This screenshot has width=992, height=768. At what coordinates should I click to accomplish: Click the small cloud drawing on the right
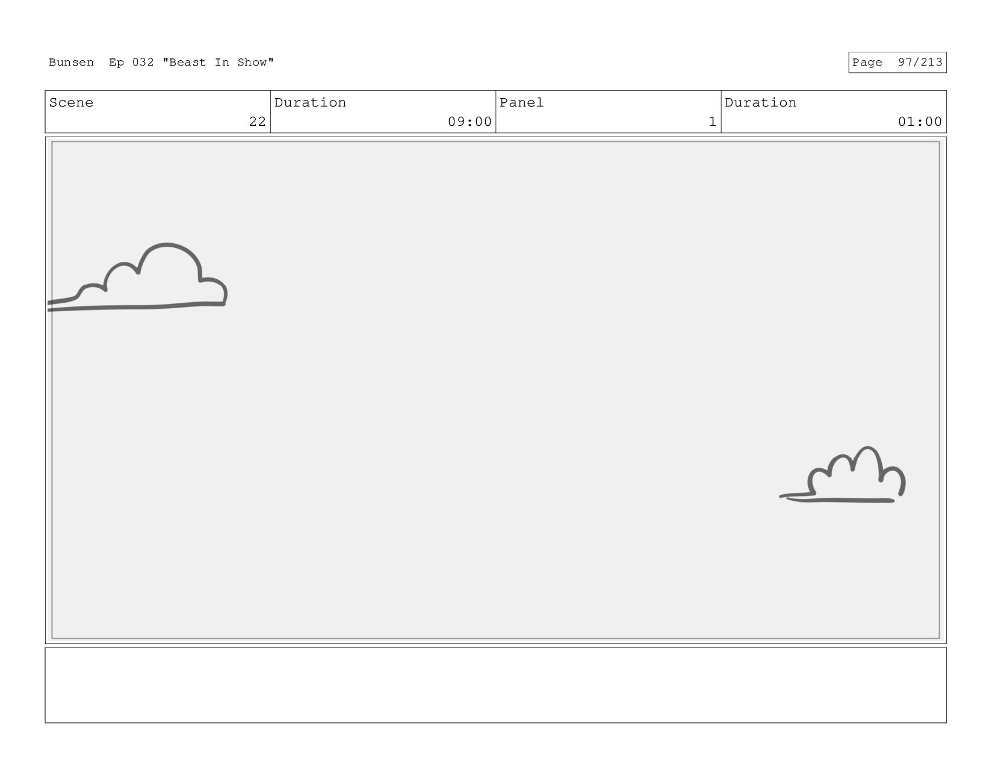pyautogui.click(x=843, y=474)
